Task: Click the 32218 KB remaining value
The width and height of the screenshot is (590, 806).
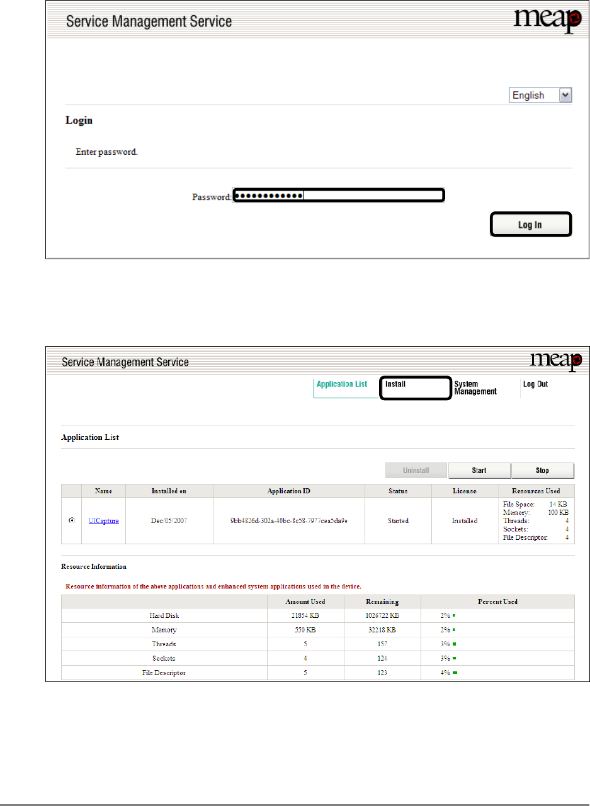Action: [382, 630]
